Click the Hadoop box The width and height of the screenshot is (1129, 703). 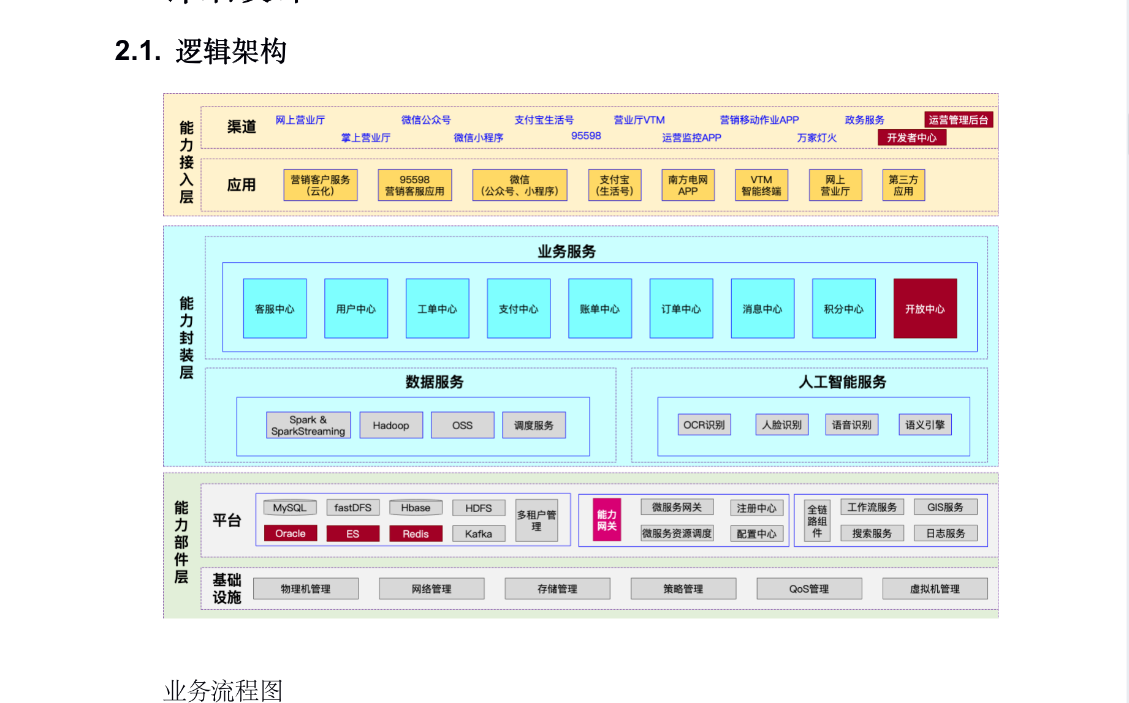click(x=391, y=425)
